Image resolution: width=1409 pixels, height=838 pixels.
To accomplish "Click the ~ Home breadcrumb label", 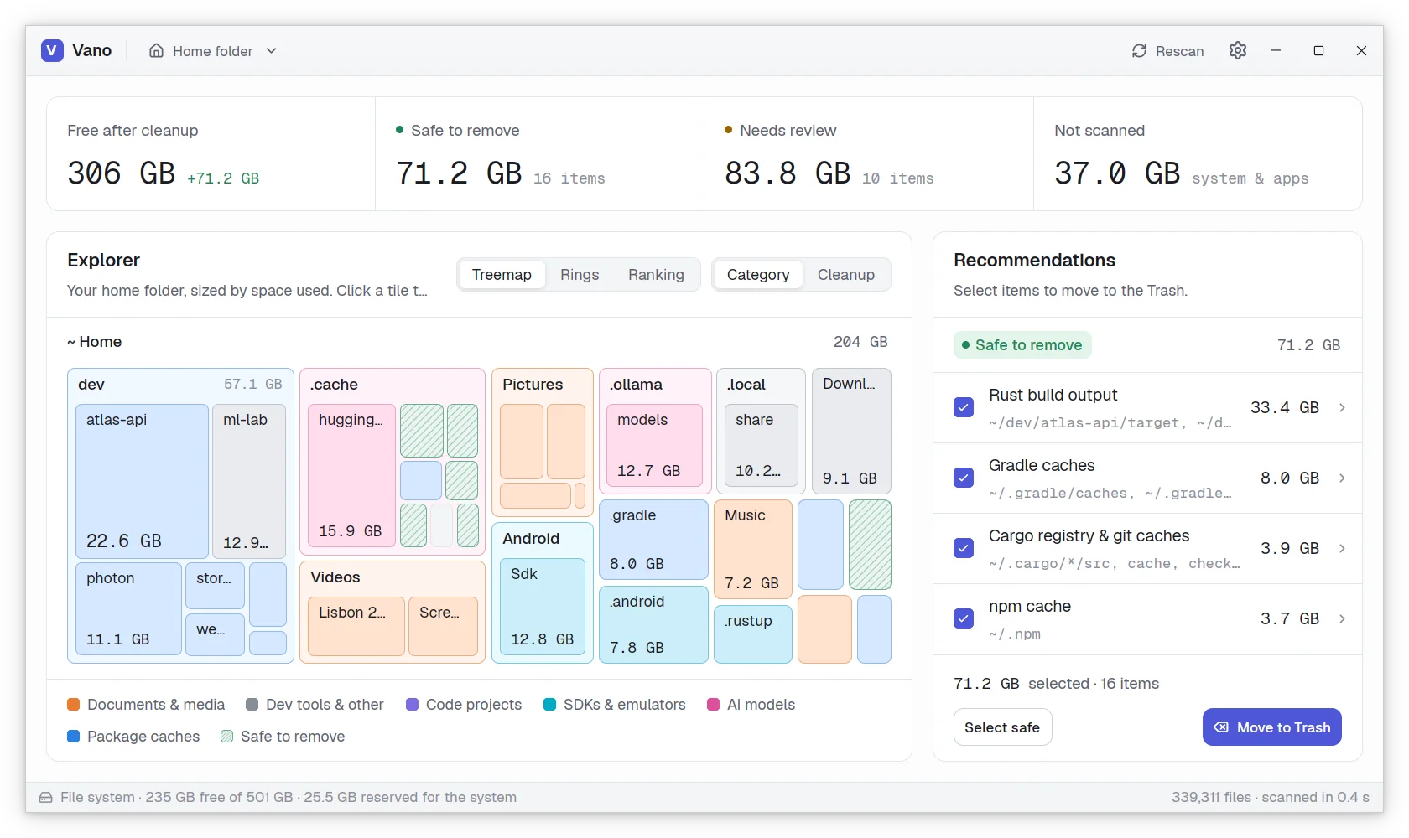I will (95, 342).
